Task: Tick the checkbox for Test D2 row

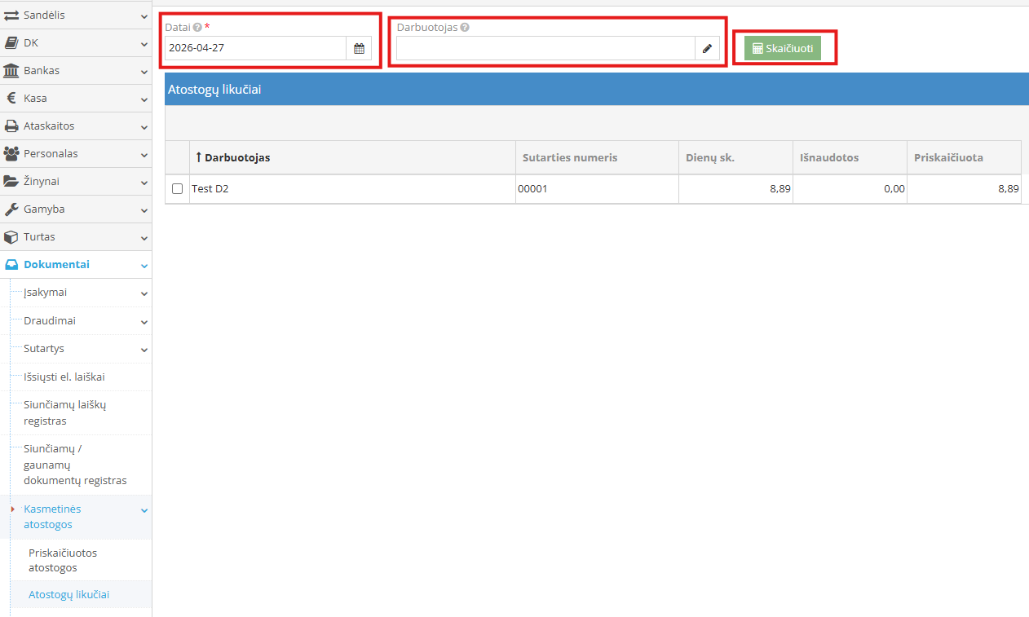Action: coord(177,189)
